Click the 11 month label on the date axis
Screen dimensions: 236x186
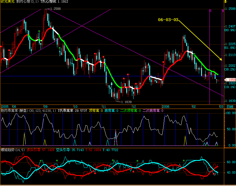(x=104, y=107)
